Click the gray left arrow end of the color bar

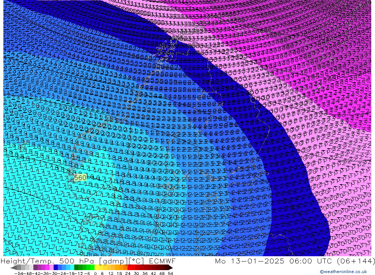point(13,268)
